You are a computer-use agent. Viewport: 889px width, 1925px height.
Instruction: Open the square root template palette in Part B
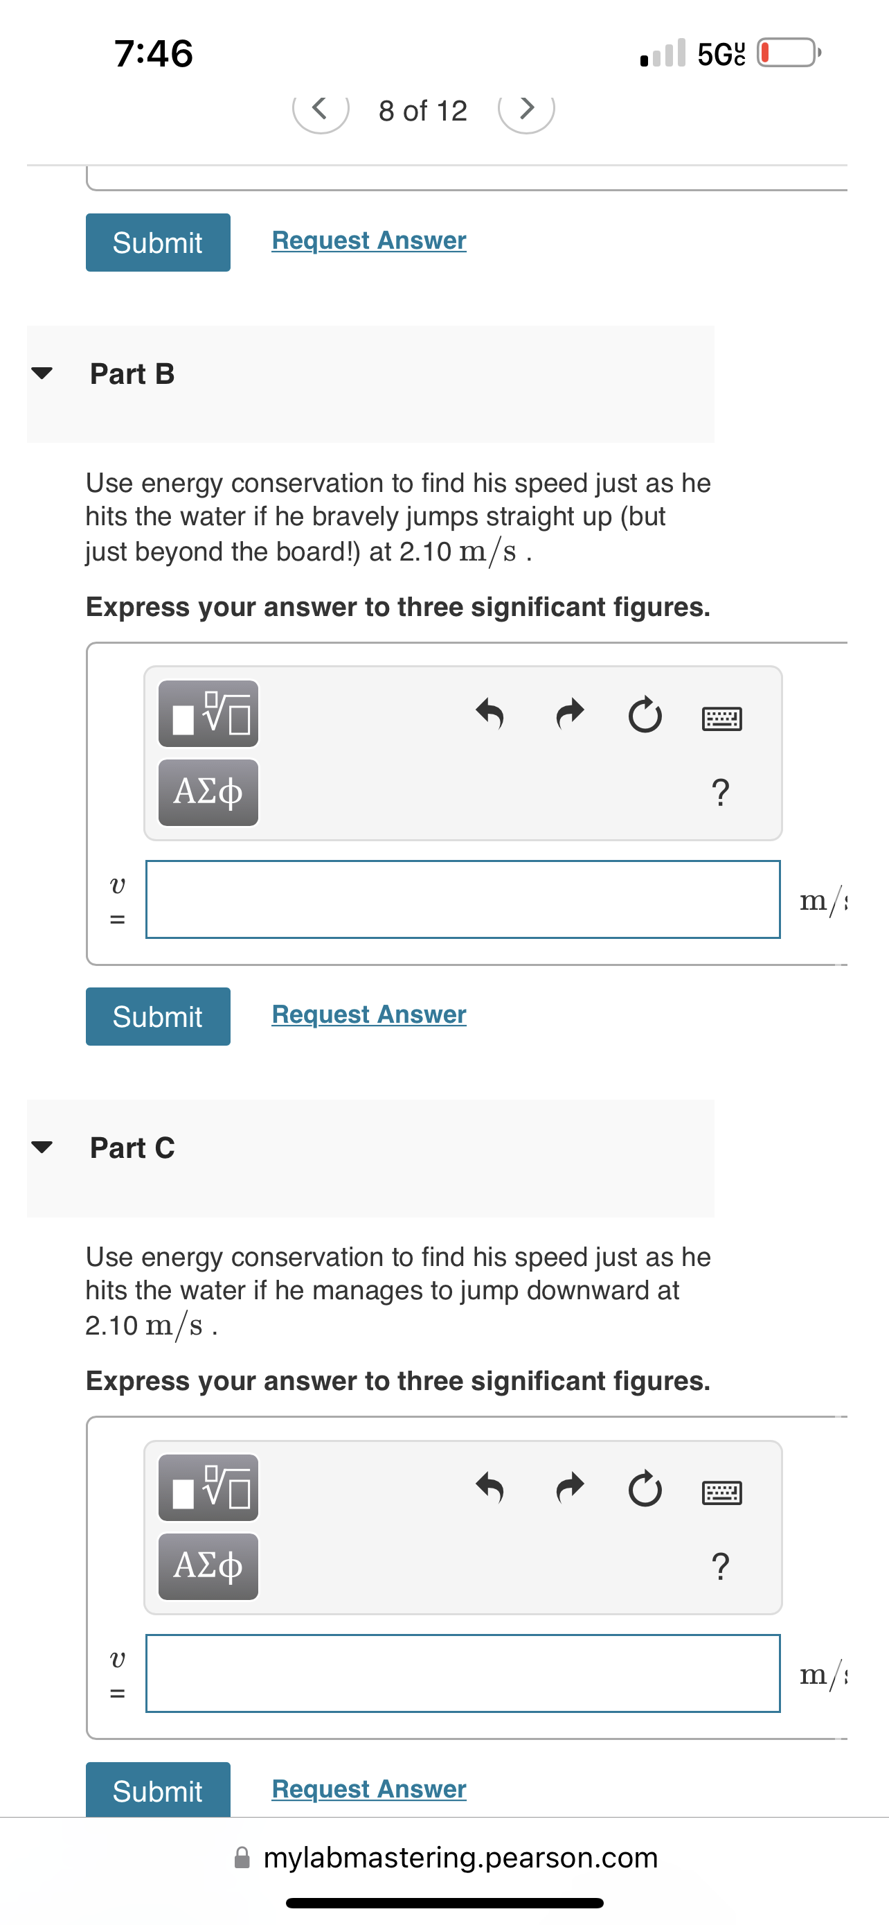point(208,714)
